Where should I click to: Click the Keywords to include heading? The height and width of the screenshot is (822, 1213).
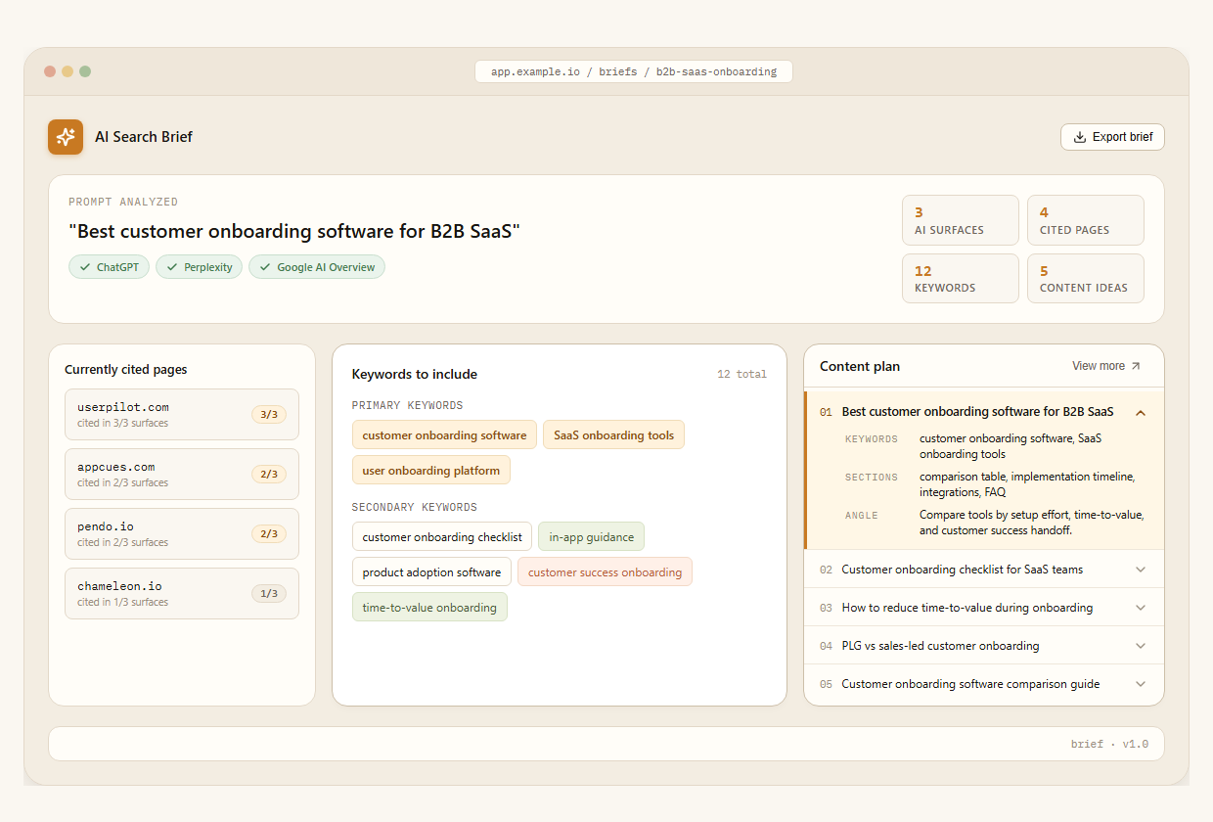pos(415,374)
